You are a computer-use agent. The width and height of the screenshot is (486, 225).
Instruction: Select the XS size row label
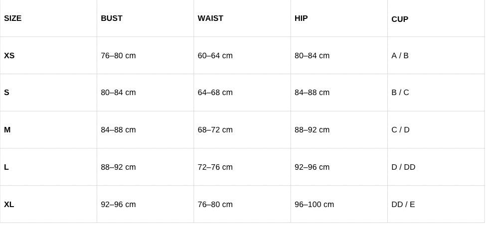click(9, 56)
